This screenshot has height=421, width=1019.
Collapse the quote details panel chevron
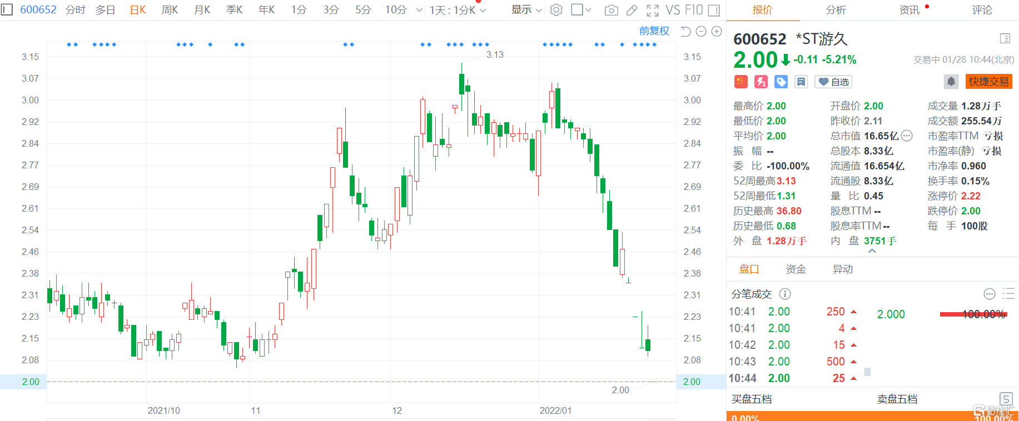tap(872, 251)
